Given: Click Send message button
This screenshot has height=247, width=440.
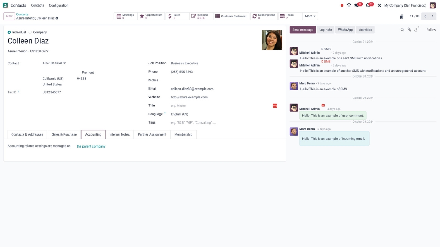Looking at the screenshot, I should 303,30.
